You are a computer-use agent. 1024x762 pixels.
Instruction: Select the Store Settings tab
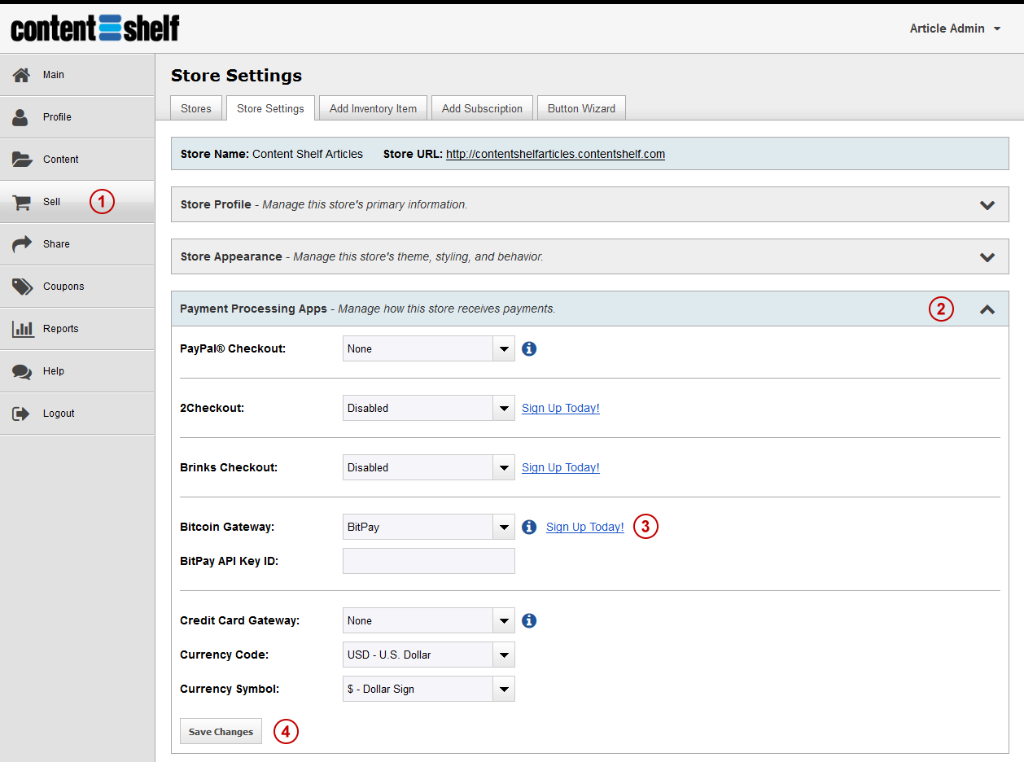270,108
